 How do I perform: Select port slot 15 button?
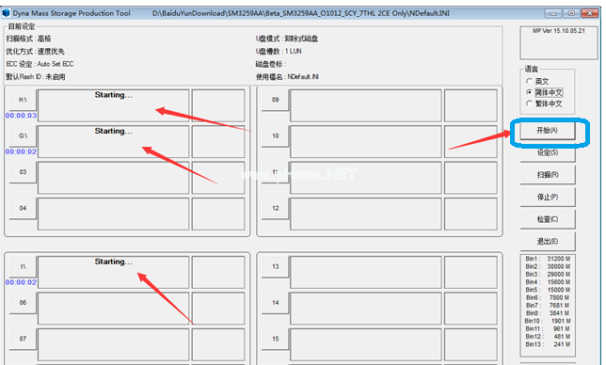[x=275, y=339]
